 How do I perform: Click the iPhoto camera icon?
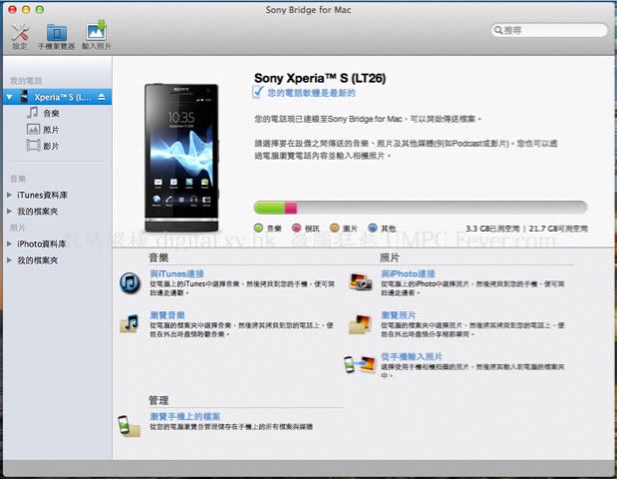coord(360,282)
